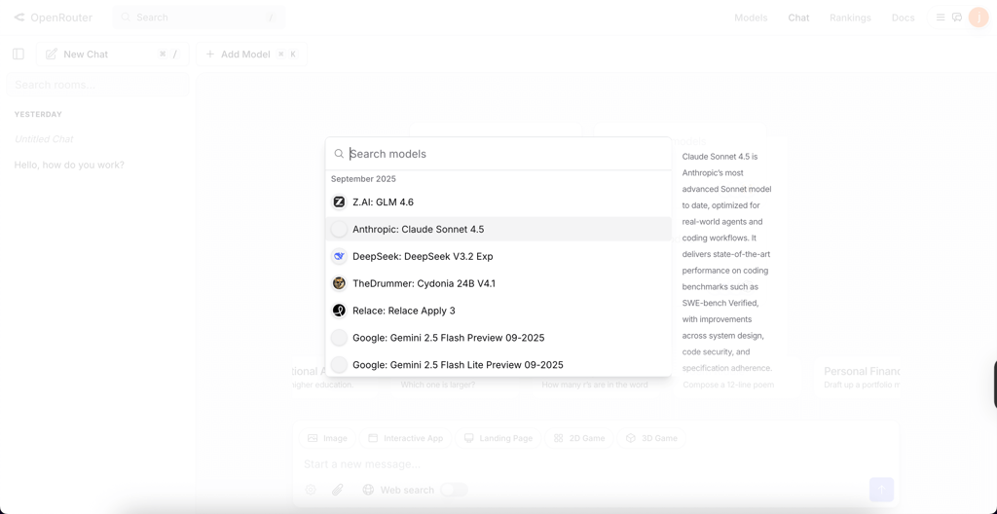
Task: Start a New Chat
Action: [113, 55]
